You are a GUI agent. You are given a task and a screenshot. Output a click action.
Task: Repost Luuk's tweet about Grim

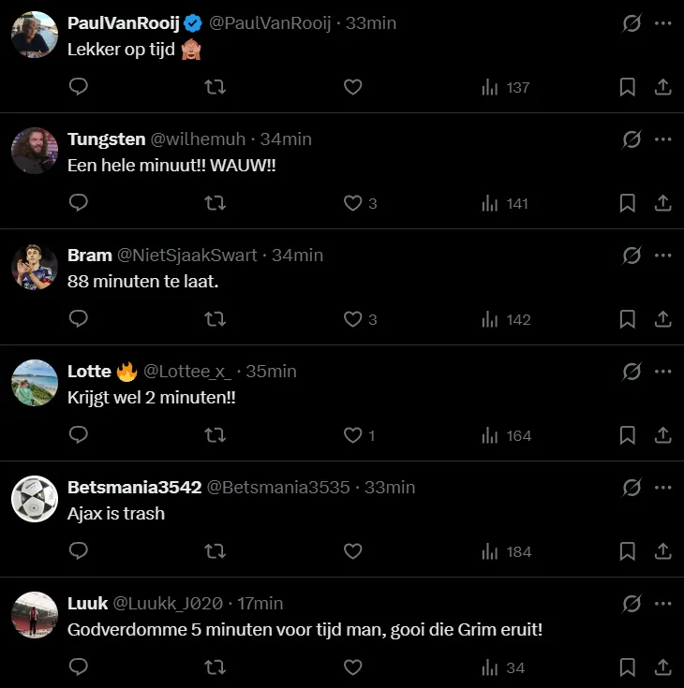[215, 667]
